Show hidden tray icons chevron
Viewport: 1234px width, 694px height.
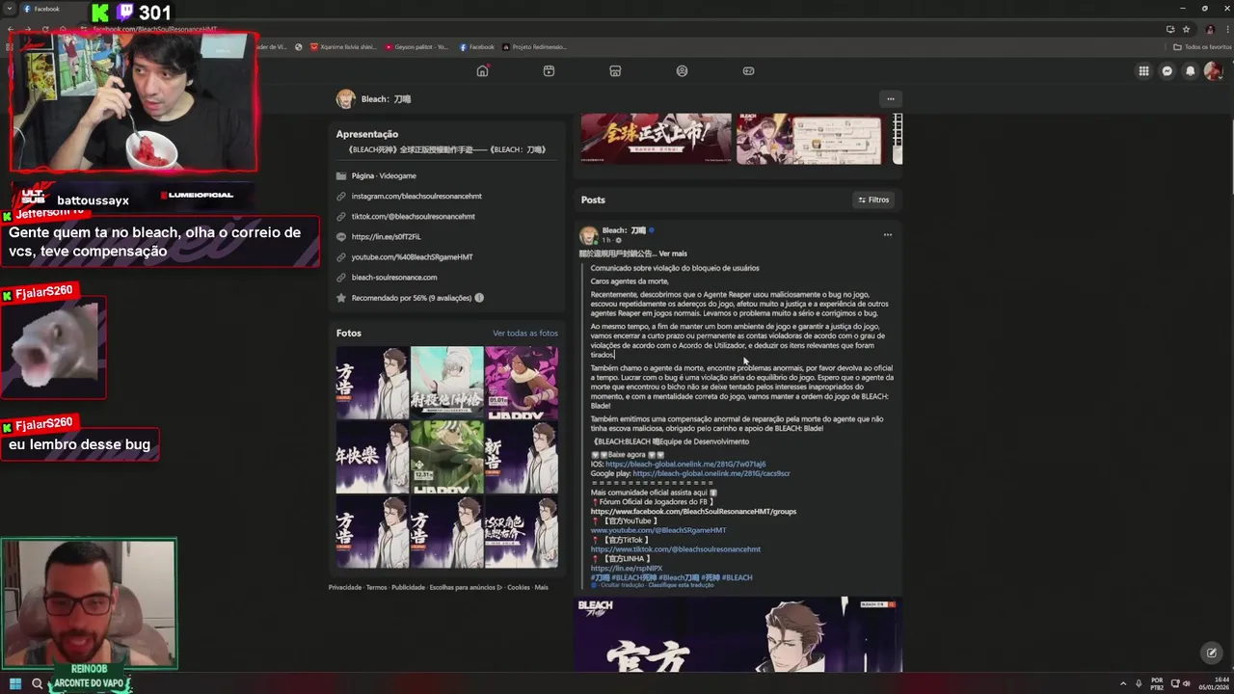click(x=1124, y=684)
